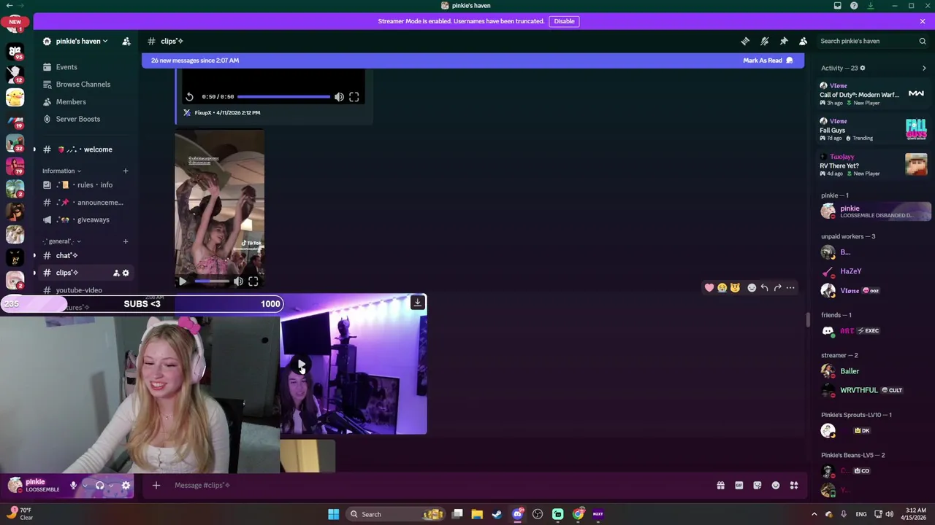Open File Explorer from taskbar
The height and width of the screenshot is (525, 935).
click(477, 515)
